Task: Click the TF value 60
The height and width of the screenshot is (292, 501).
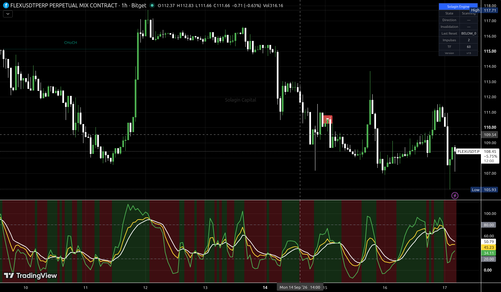Action: pyautogui.click(x=469, y=47)
